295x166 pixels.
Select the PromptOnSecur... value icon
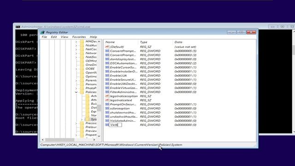click(107, 104)
